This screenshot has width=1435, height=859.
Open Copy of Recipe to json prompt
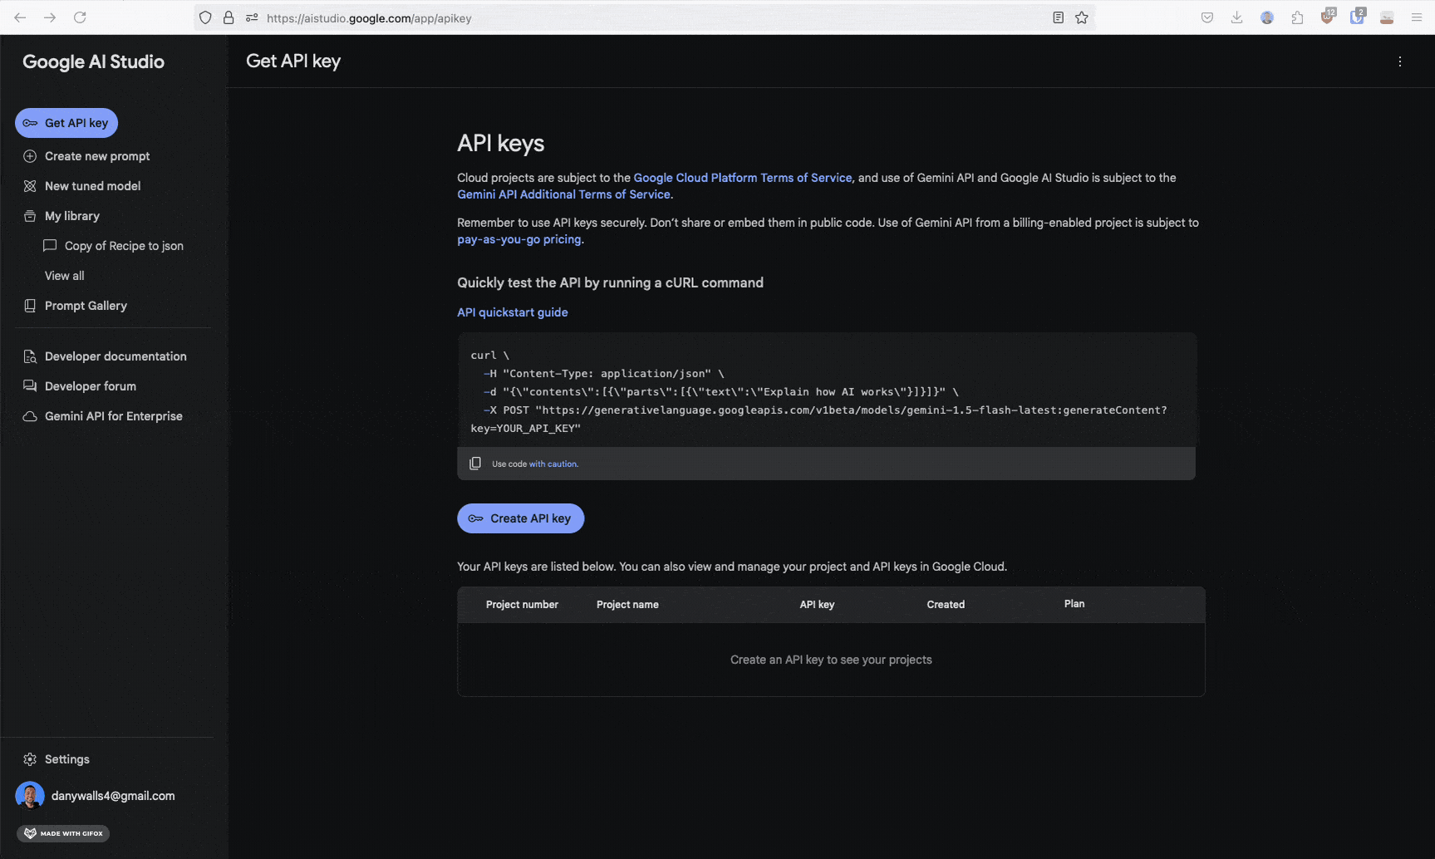click(x=124, y=246)
